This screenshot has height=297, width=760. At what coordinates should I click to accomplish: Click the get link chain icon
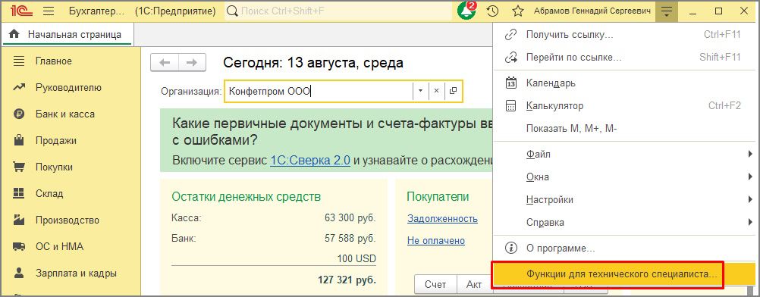coord(511,35)
